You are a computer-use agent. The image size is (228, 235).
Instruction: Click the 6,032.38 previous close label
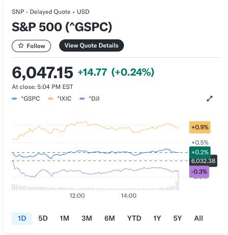(x=203, y=161)
